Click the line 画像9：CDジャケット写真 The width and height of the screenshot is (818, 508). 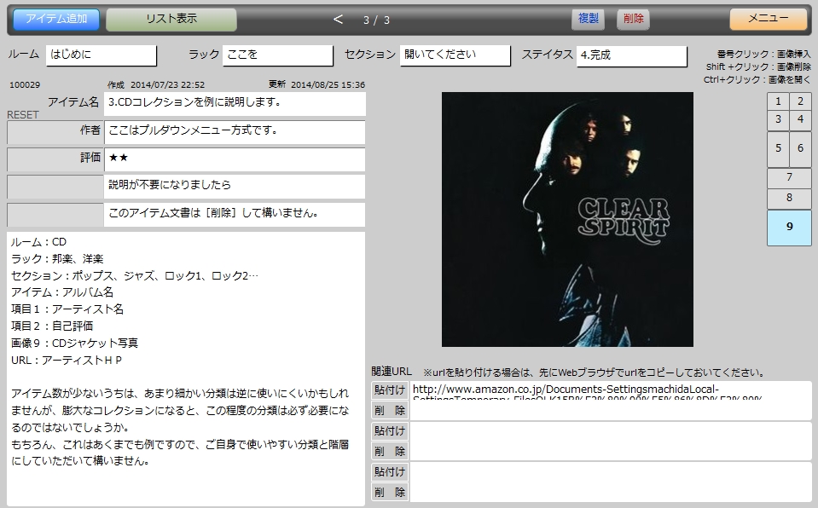[74, 343]
